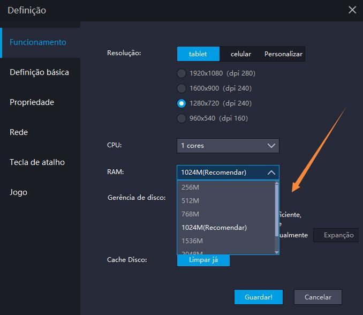Screen dimensions: 363x315
Task: Open the Rede network settings
Action: pyautogui.click(x=40, y=132)
